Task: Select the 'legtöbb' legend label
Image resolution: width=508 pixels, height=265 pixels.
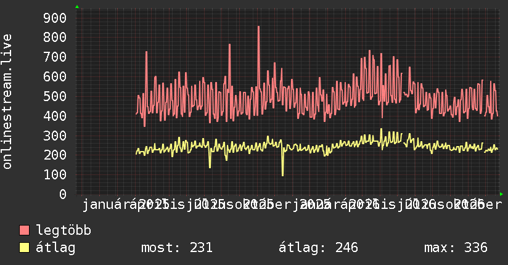Action: pos(63,230)
